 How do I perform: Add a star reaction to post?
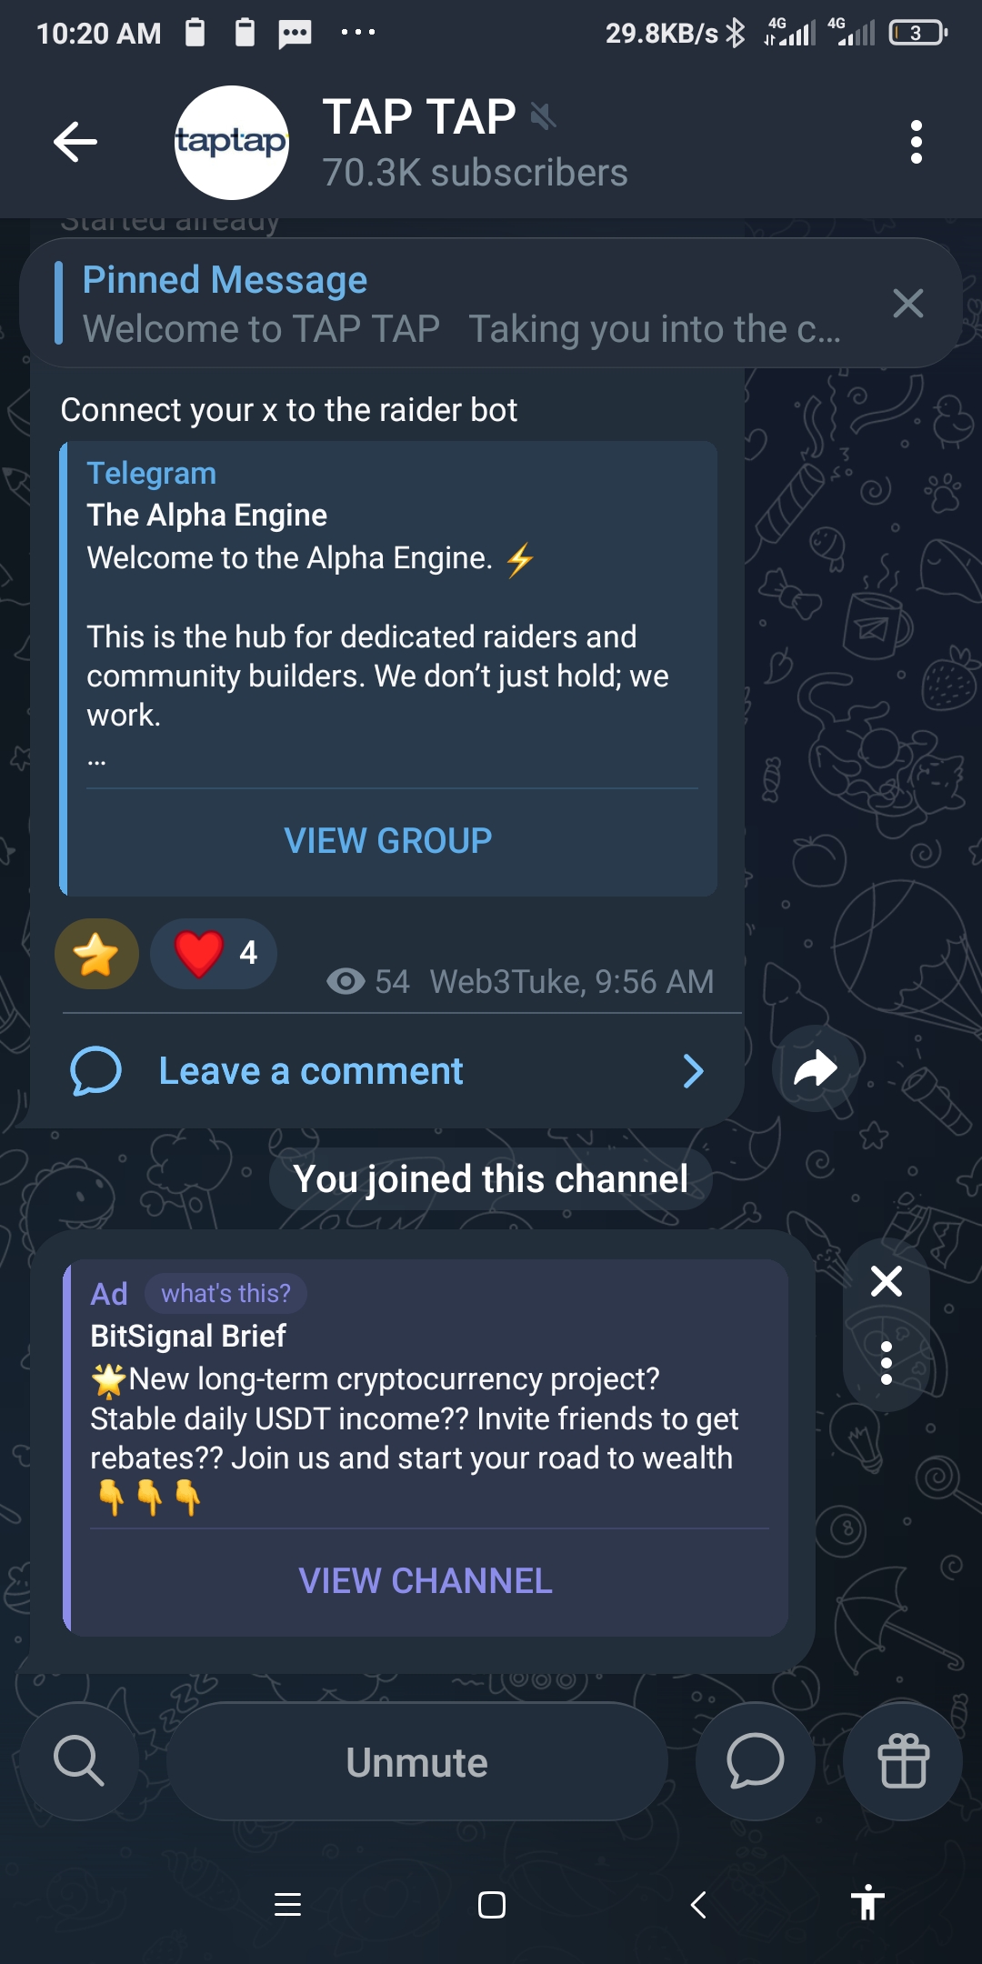pyautogui.click(x=96, y=954)
